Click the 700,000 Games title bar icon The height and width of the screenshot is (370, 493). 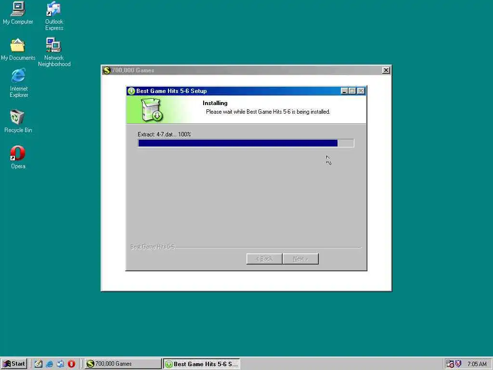107,70
